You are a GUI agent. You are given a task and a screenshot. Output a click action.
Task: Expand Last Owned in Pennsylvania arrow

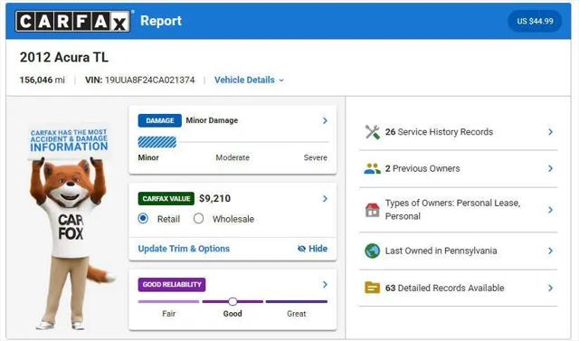point(551,251)
